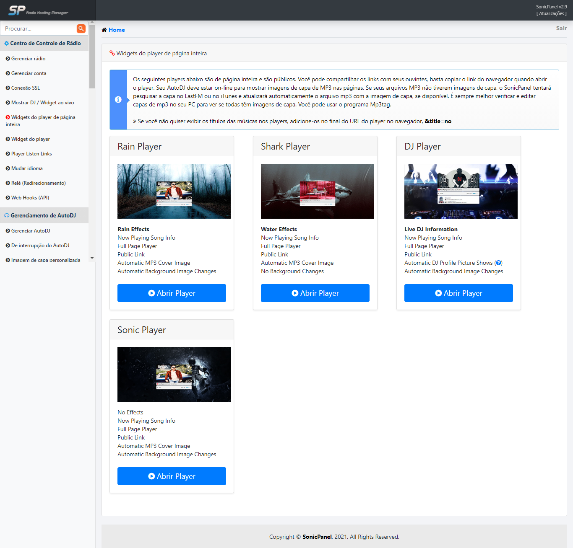Click the Sair logout link
Image resolution: width=573 pixels, height=548 pixels.
[x=561, y=28]
